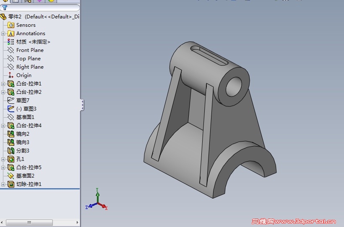344x227 pixels.
Task: Click the XYZ orientation triad
Action: point(96,199)
